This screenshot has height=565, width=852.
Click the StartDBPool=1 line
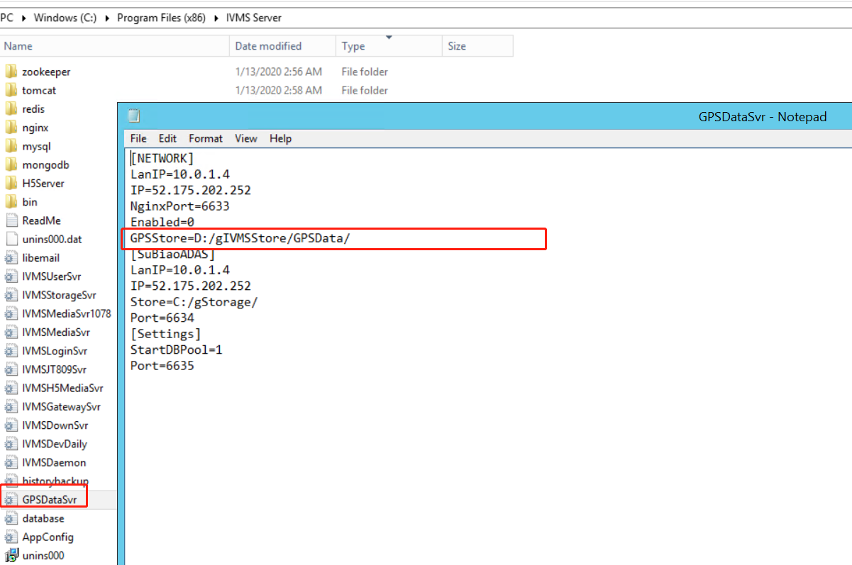(x=176, y=349)
